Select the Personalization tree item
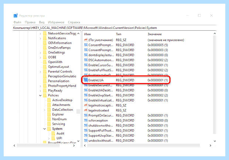 [59, 81]
